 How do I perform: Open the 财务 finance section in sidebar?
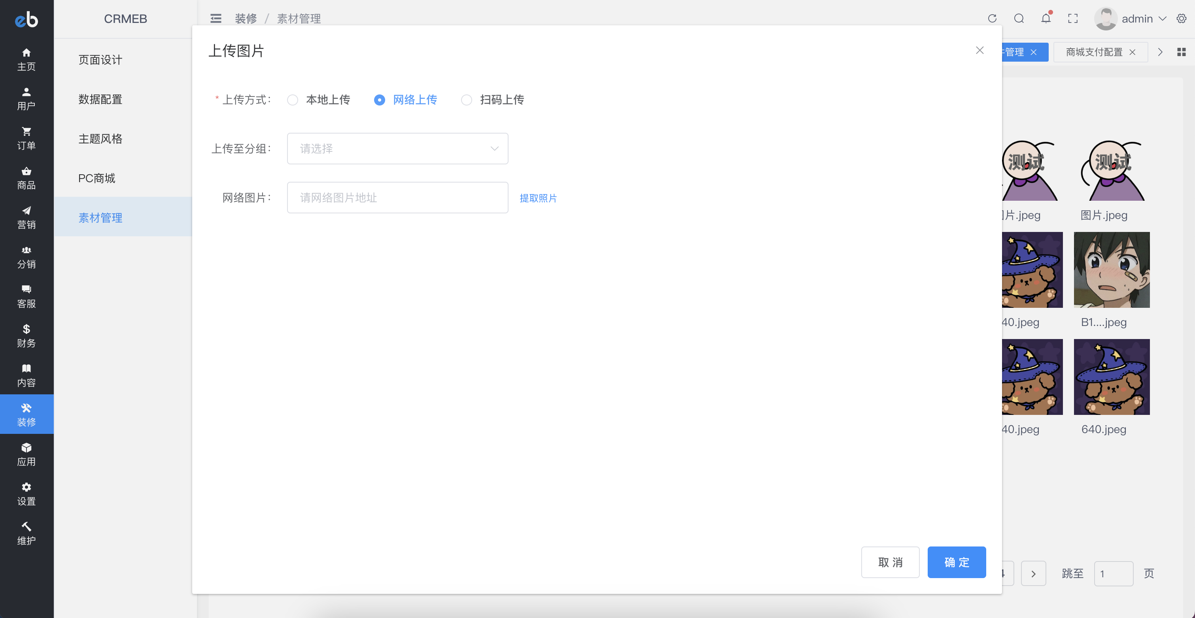pyautogui.click(x=26, y=335)
